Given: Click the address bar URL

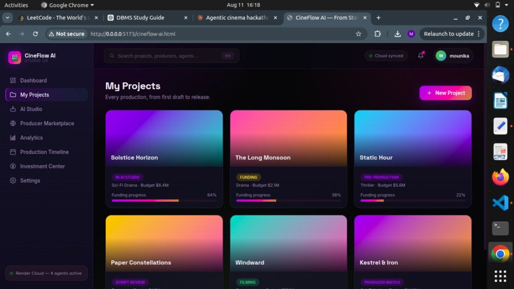Looking at the screenshot, I should click(x=133, y=34).
